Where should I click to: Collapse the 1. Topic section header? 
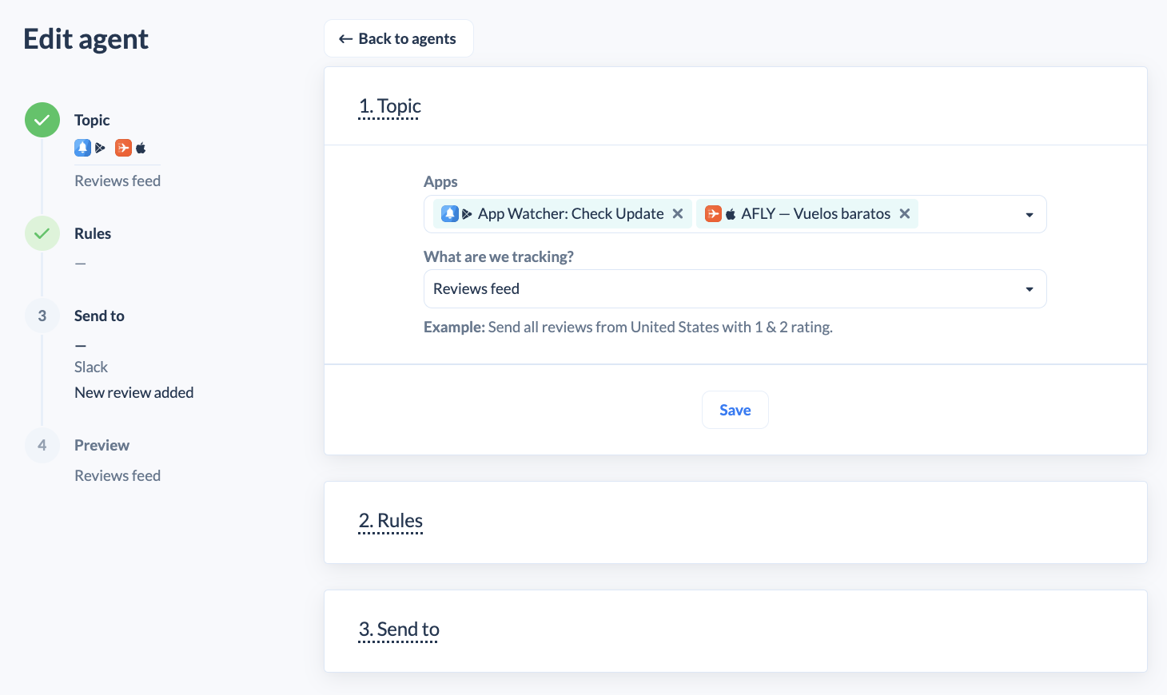(x=389, y=106)
